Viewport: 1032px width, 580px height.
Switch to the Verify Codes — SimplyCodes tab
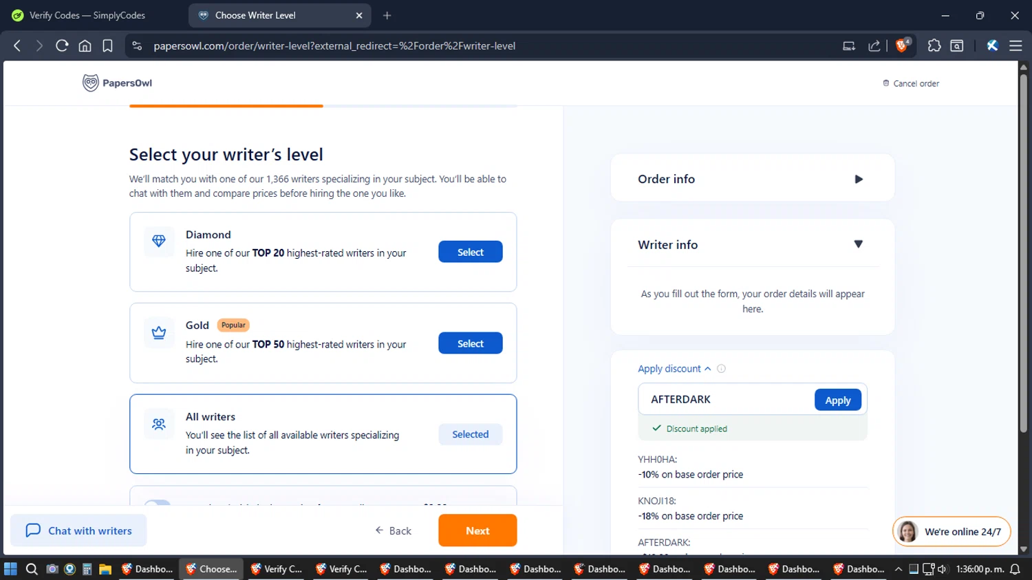pyautogui.click(x=88, y=15)
